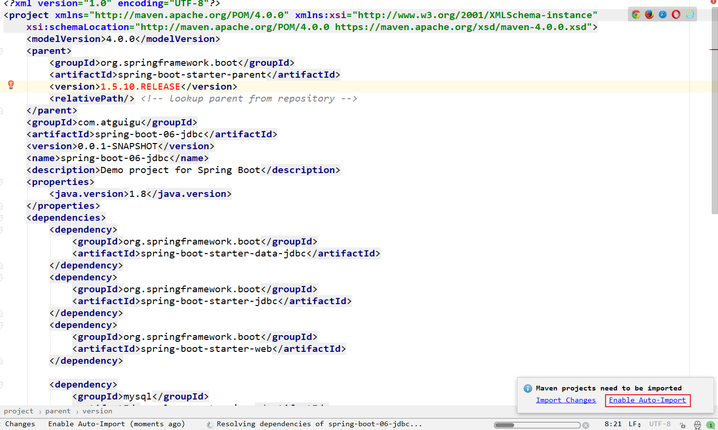This screenshot has height=430, width=718.
Task: Click the background task progress bar
Action: click(x=537, y=425)
